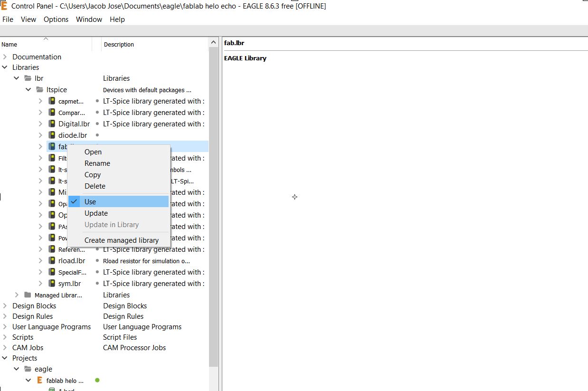The height and width of the screenshot is (391, 588).
Task: Open the Help menu
Action: tap(117, 19)
